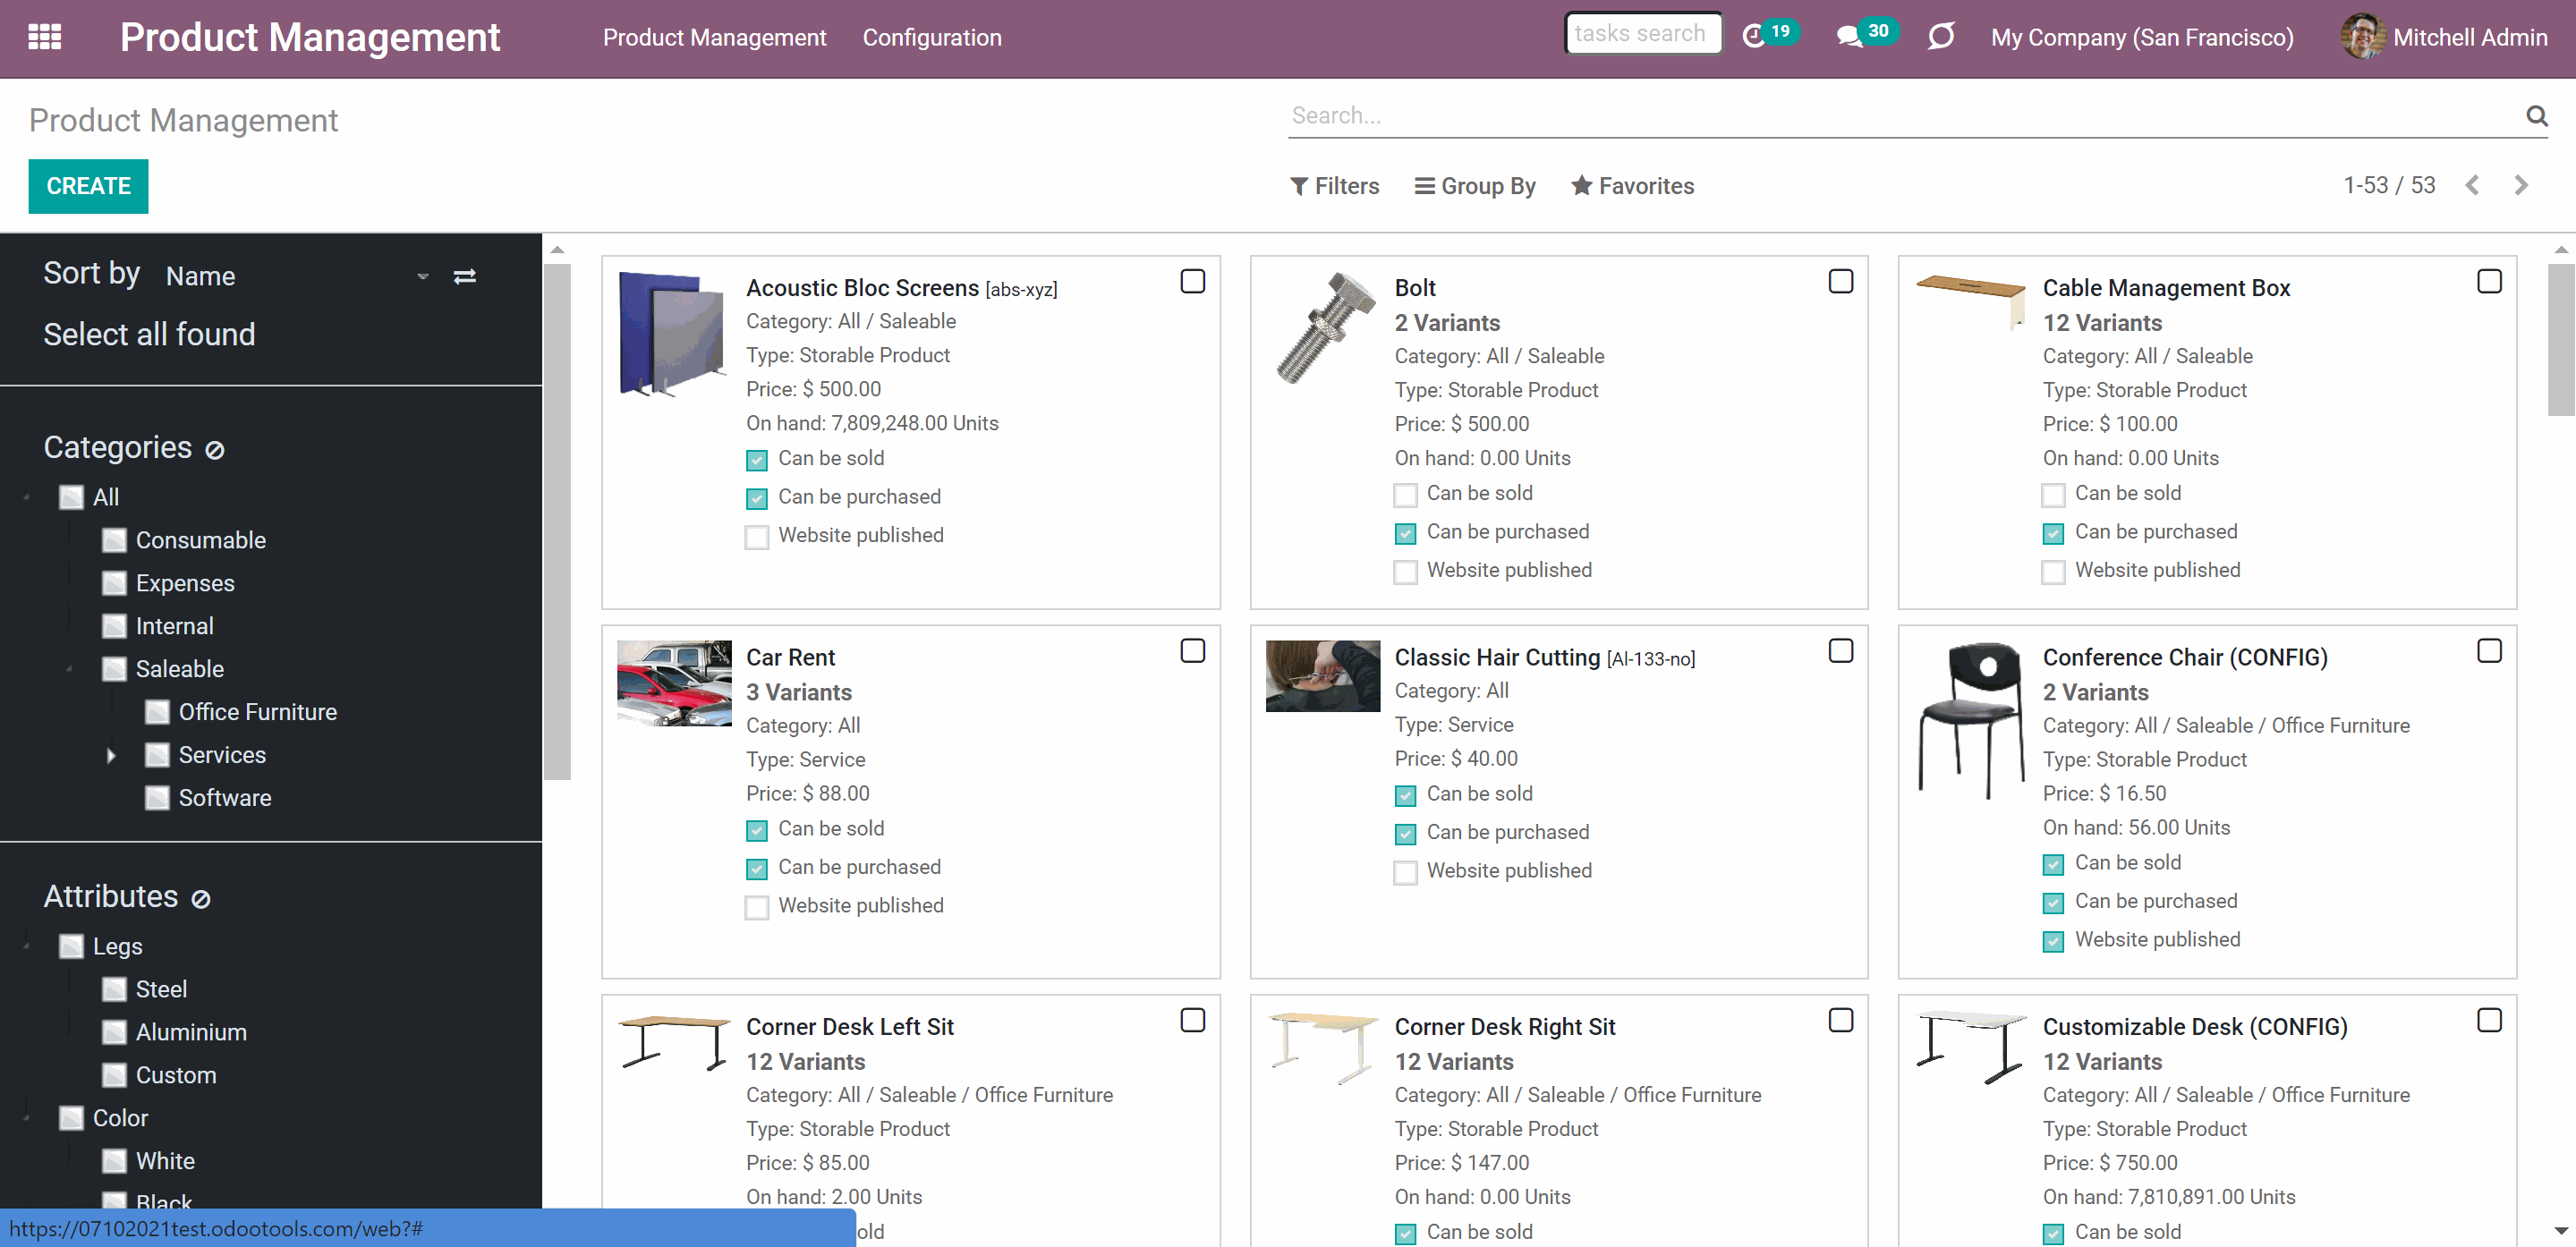Check the White color attribute box
The height and width of the screenshot is (1247, 2576).
(115, 1162)
